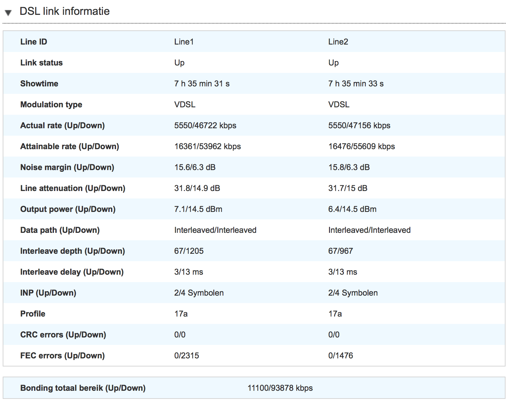Select the INP (Up/Down) label

48,293
